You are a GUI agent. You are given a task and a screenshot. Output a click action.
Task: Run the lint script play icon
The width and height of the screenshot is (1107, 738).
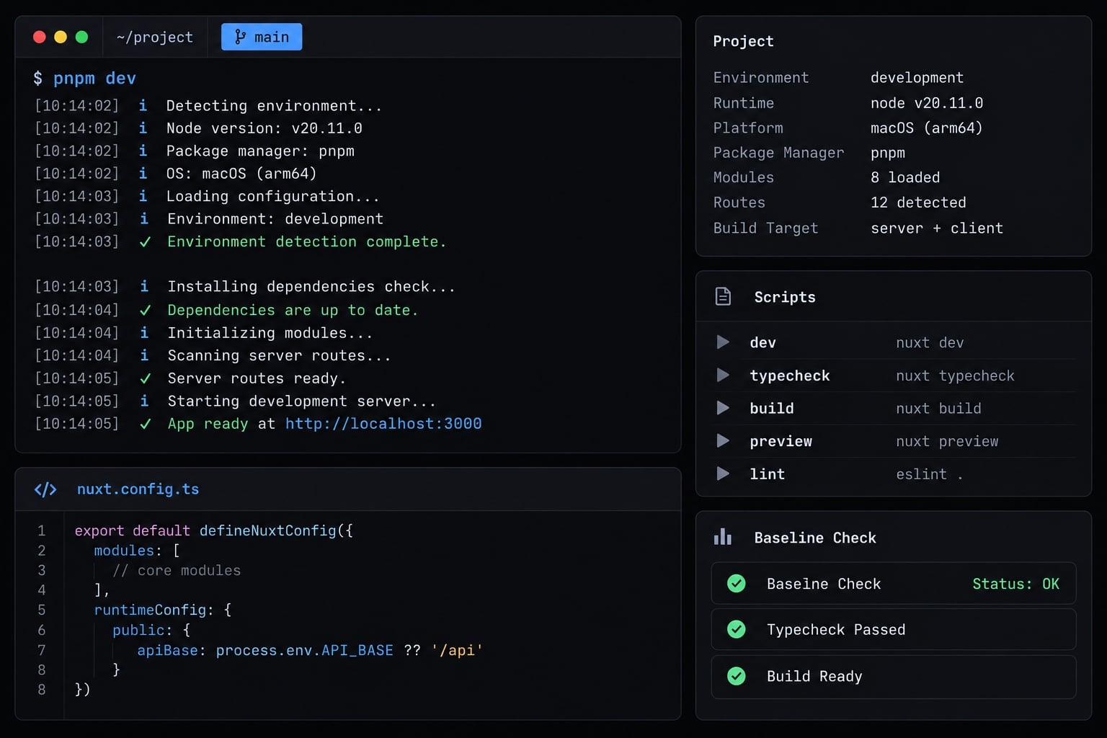pyautogui.click(x=723, y=474)
